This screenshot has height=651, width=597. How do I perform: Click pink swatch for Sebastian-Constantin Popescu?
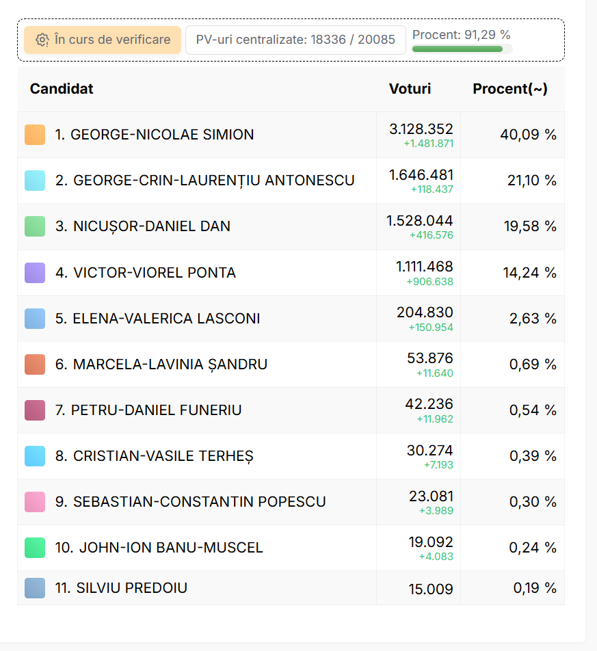click(x=35, y=502)
